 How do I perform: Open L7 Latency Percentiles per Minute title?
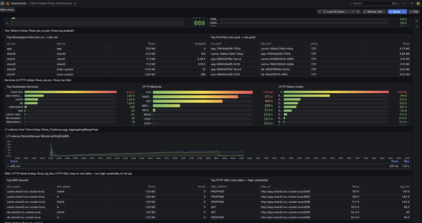click(x=38, y=136)
